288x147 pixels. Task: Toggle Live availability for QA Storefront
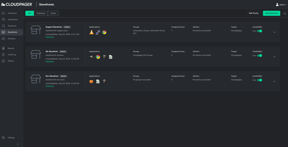[259, 55]
